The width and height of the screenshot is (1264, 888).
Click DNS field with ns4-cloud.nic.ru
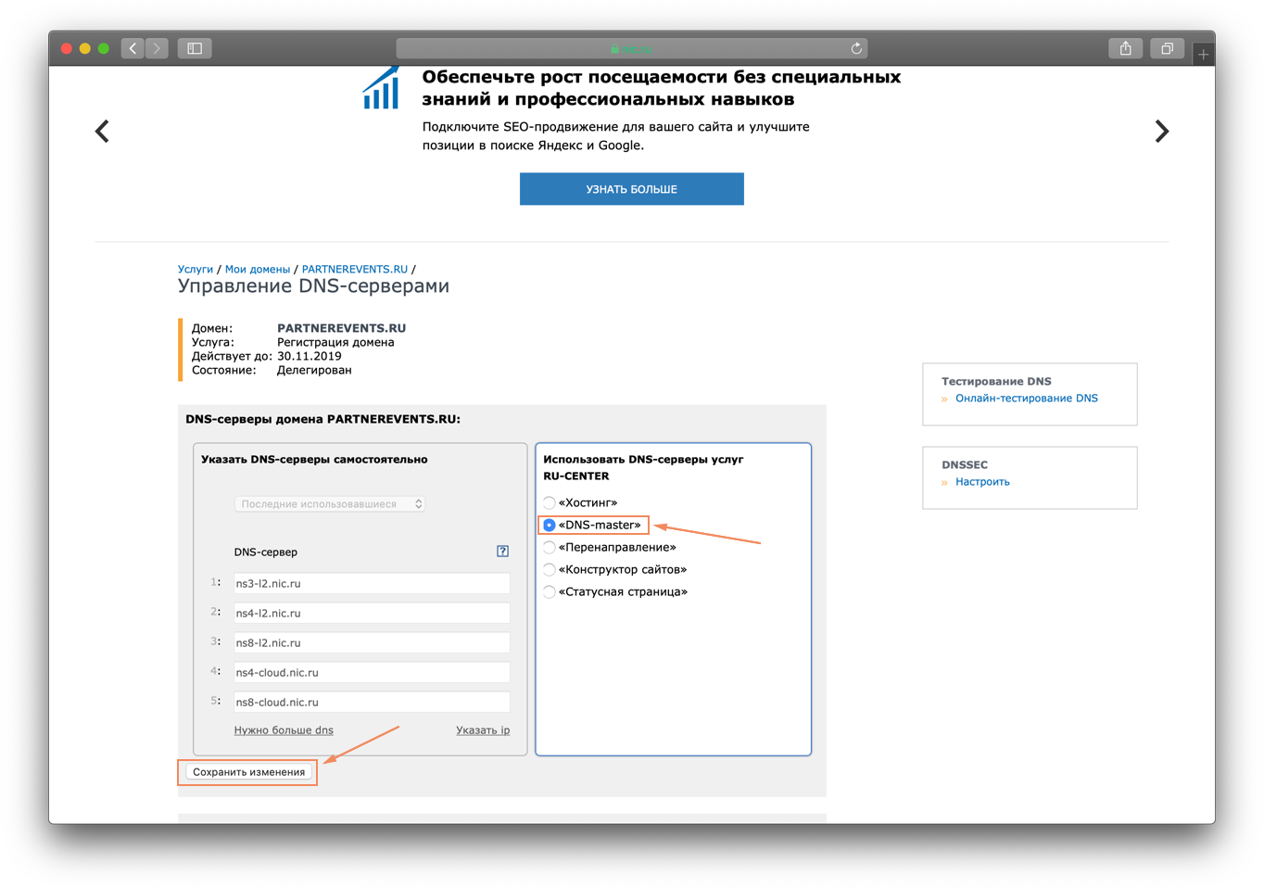pyautogui.click(x=372, y=672)
